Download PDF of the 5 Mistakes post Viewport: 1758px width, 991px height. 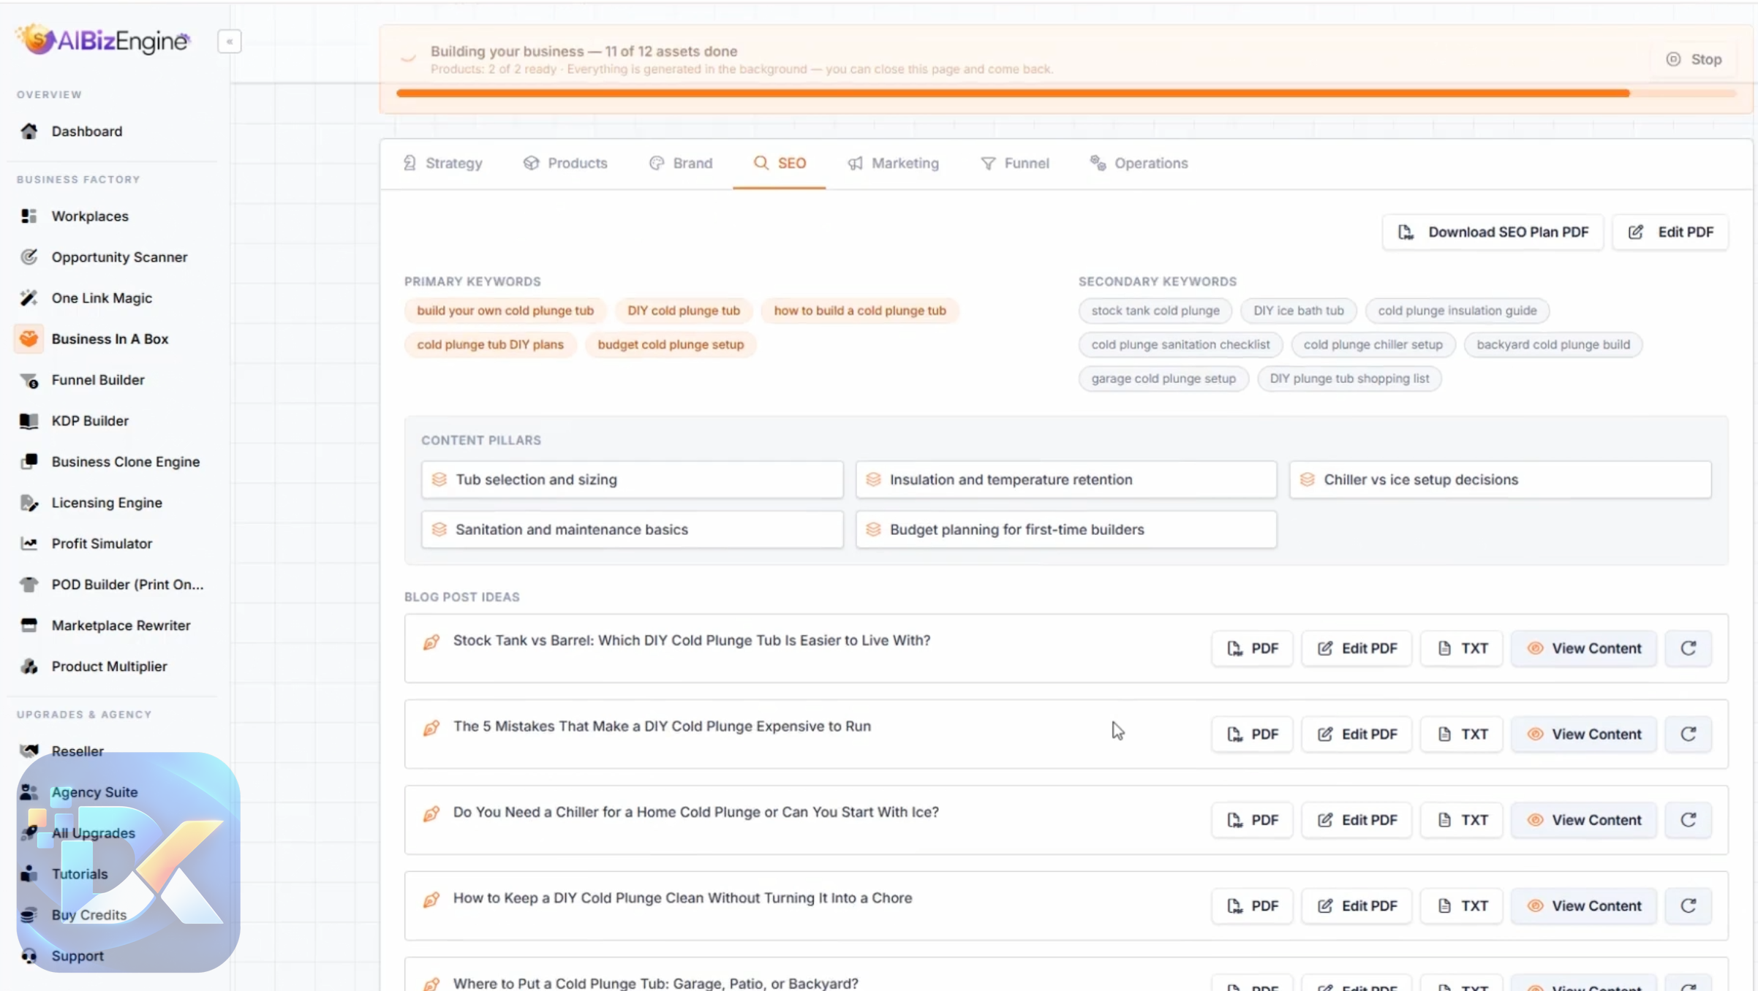pyautogui.click(x=1252, y=734)
